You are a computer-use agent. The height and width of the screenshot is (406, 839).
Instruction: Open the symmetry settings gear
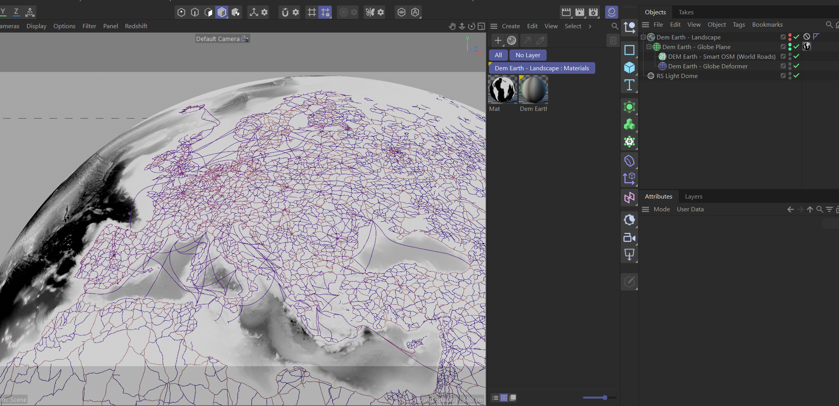(x=381, y=12)
